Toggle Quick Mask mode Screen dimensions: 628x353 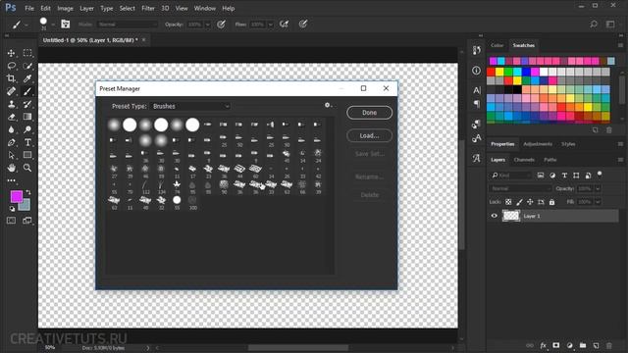(x=11, y=221)
